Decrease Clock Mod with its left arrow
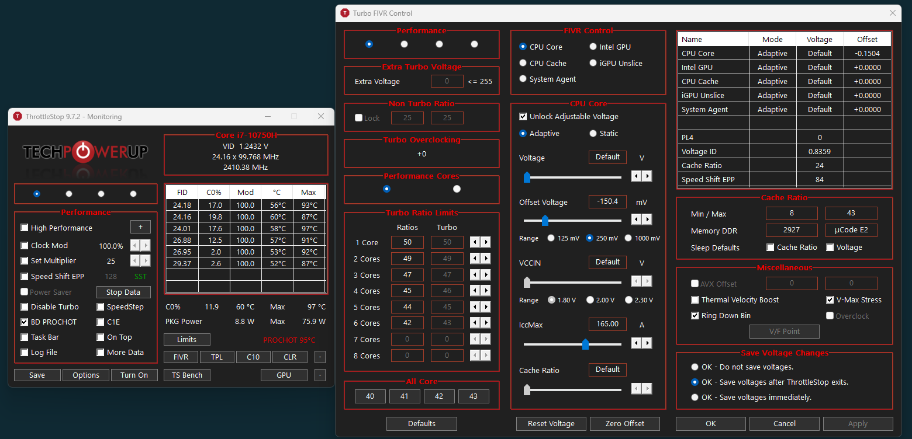The width and height of the screenshot is (912, 439). coord(135,246)
